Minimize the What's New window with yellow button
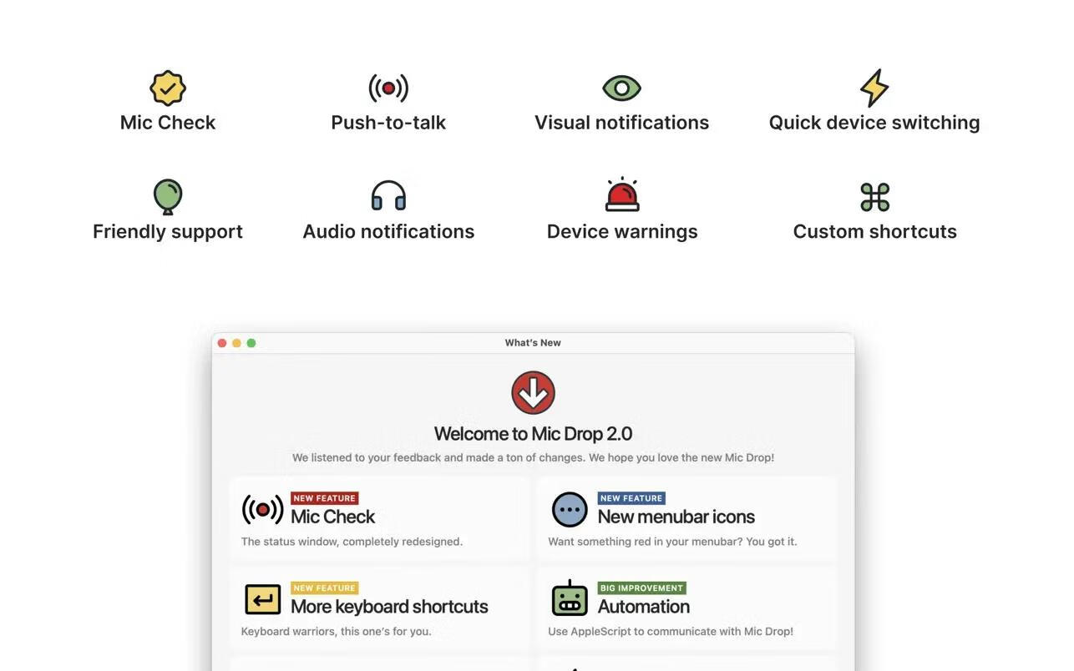The height and width of the screenshot is (671, 1074). [236, 343]
